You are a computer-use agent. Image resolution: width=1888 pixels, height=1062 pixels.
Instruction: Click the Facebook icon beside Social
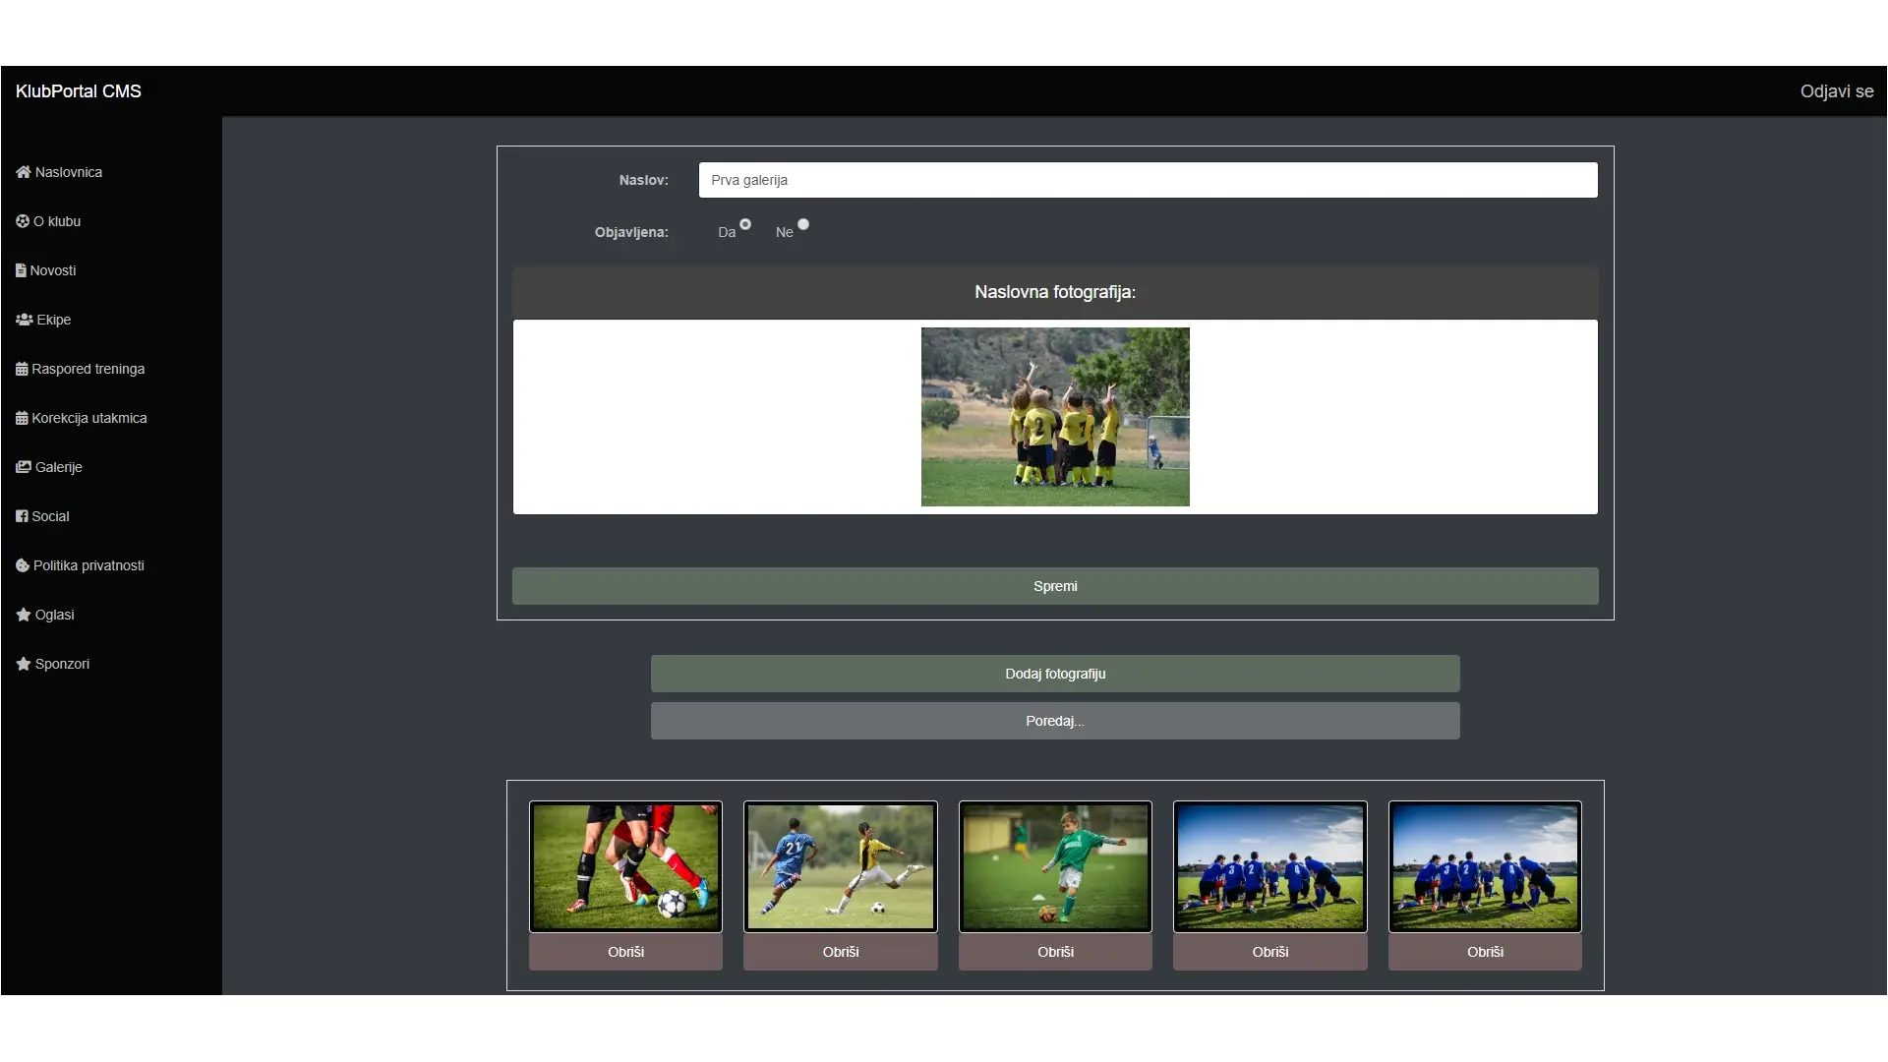tap(22, 516)
